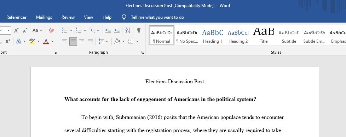
Task: Open the Paragraph dialog launcher
Action: tap(143, 52)
